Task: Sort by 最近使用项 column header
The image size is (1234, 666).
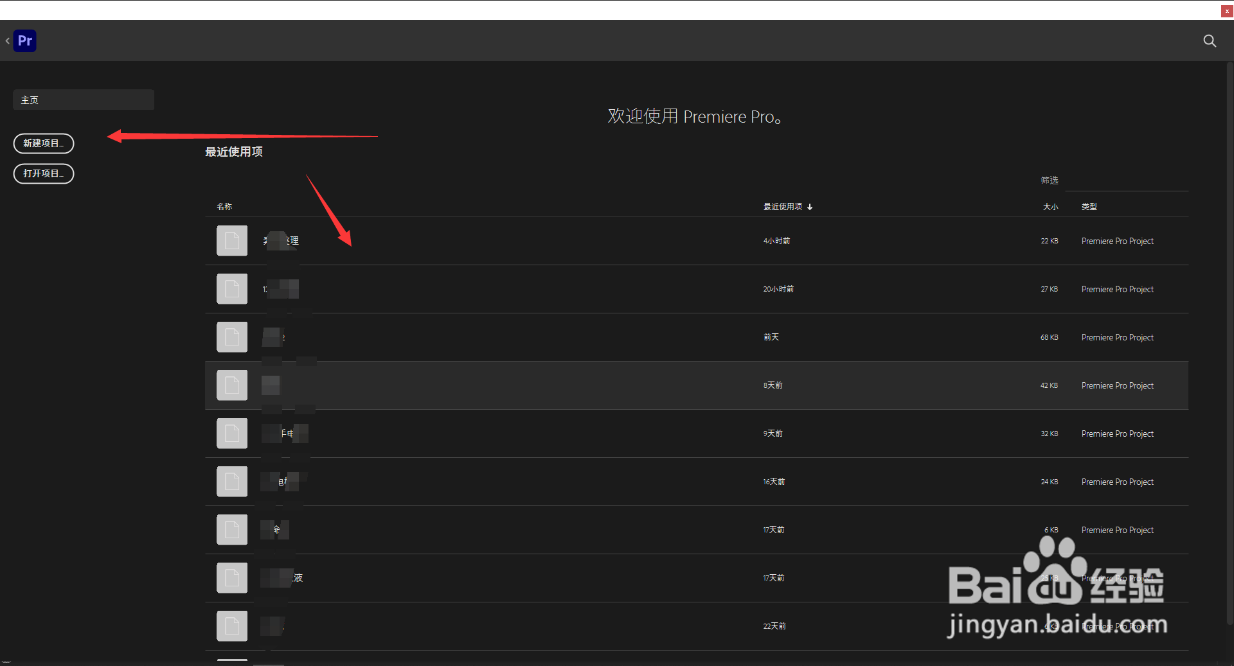Action: (782, 207)
